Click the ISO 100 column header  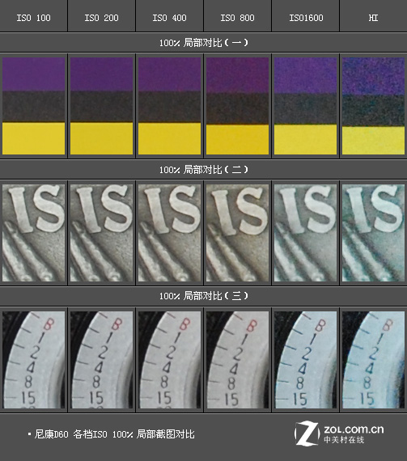[x=33, y=18]
